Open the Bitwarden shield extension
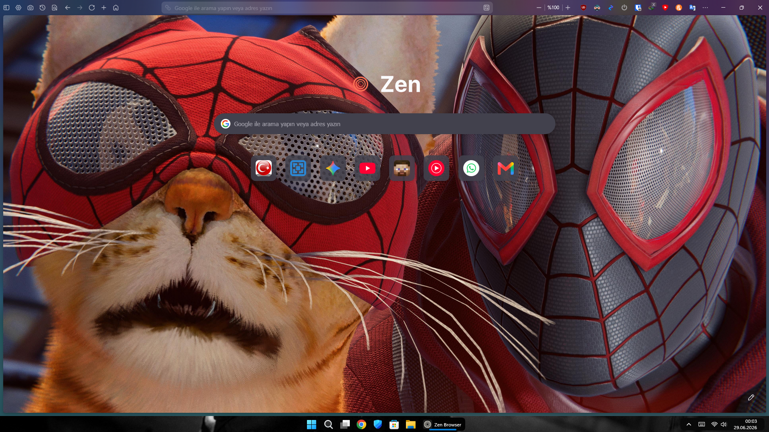This screenshot has height=432, width=769. (x=638, y=8)
